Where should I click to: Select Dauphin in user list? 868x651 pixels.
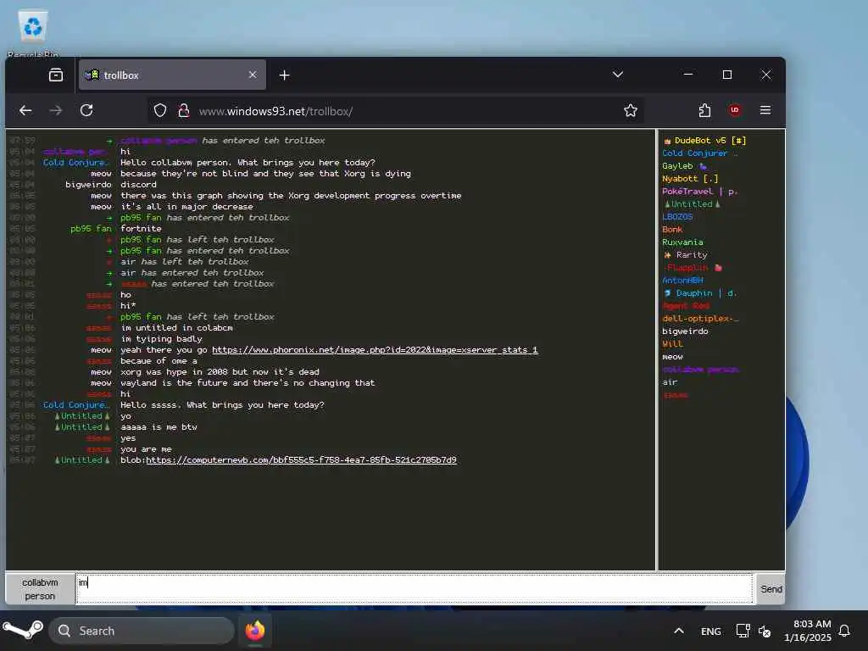pyautogui.click(x=699, y=293)
